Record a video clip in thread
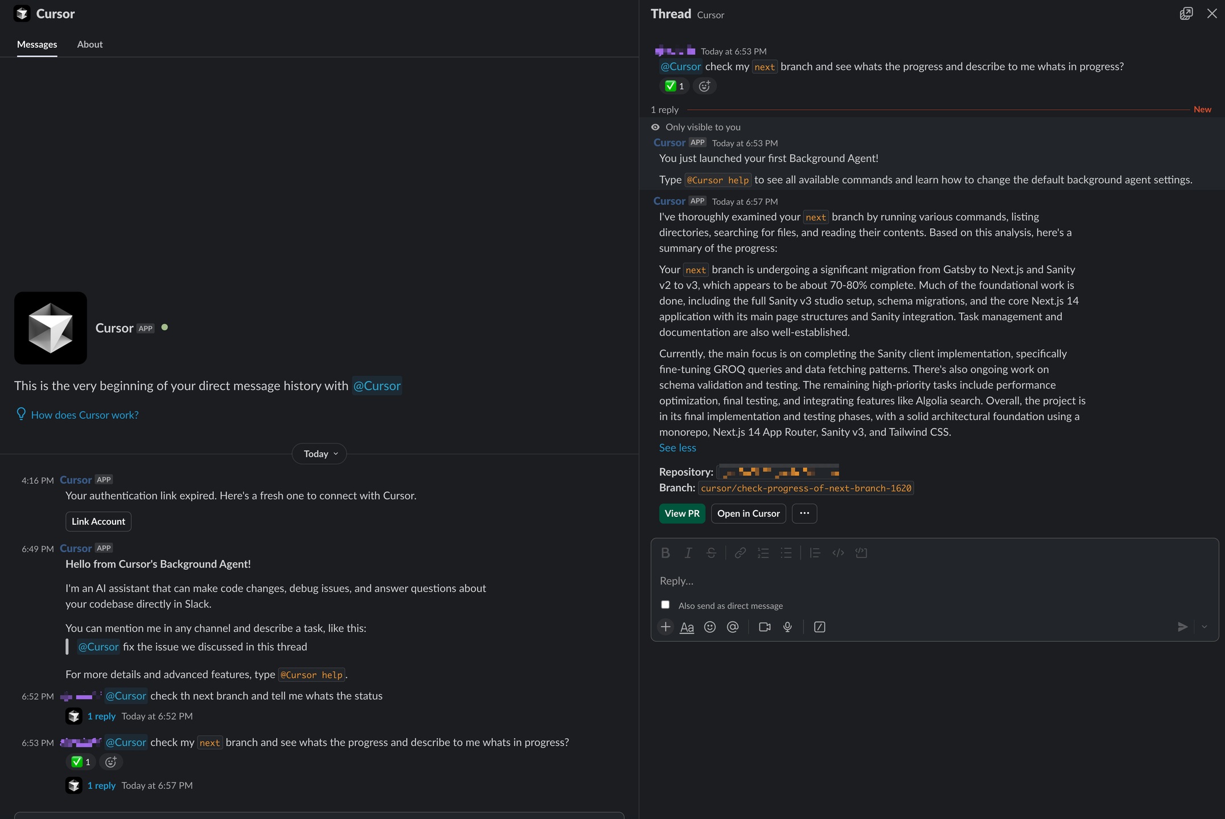Screen dimensions: 1225x819 764,627
